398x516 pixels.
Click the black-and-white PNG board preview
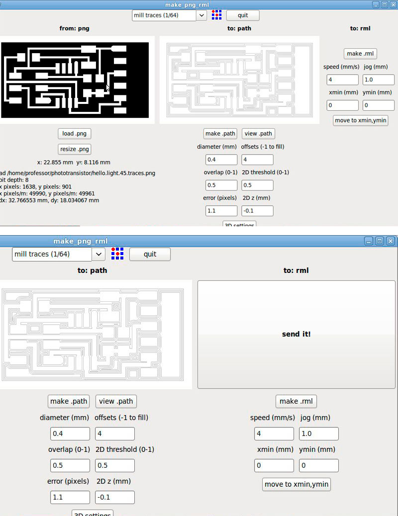point(75,80)
